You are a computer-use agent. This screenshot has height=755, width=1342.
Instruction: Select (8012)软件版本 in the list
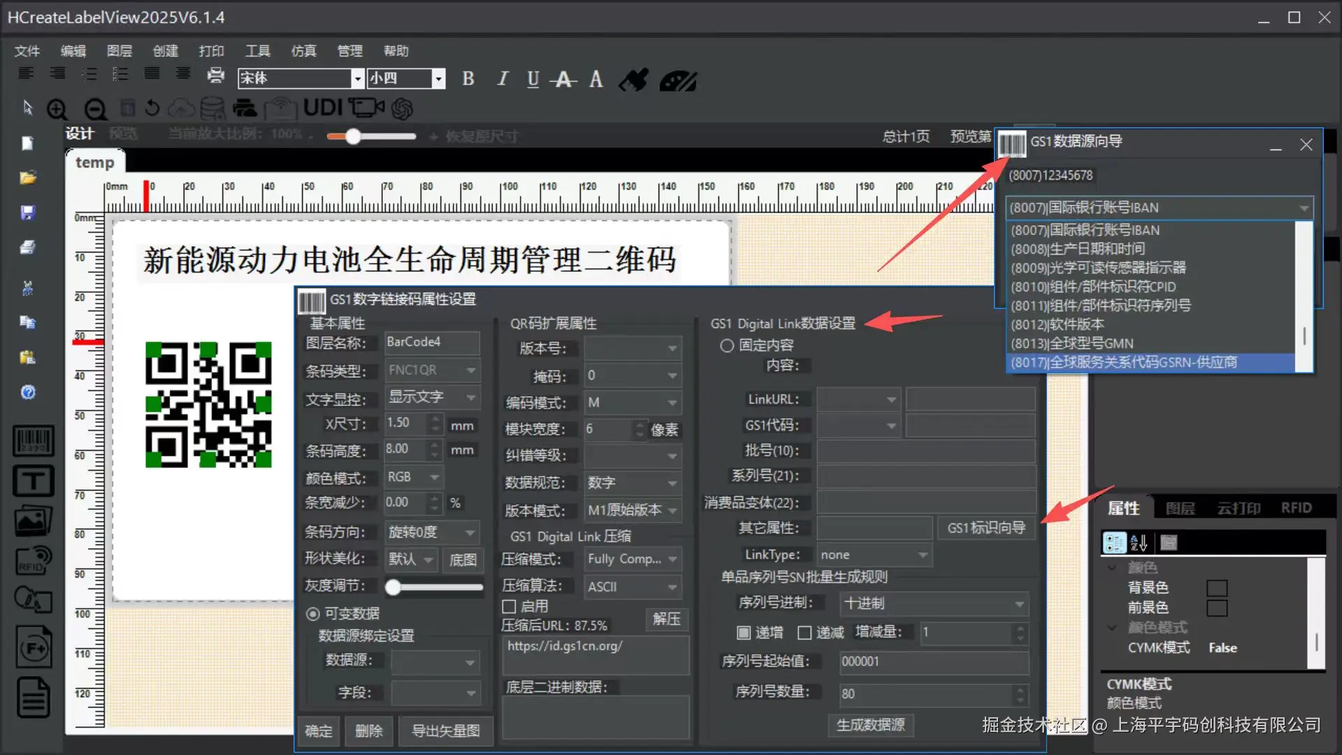[1057, 324]
